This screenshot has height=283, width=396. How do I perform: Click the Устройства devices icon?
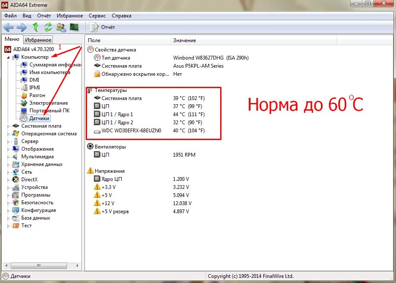click(16, 187)
